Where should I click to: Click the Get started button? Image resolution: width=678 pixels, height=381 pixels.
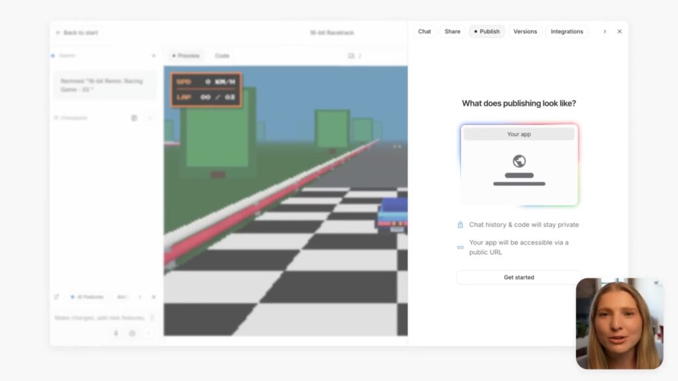(x=519, y=277)
